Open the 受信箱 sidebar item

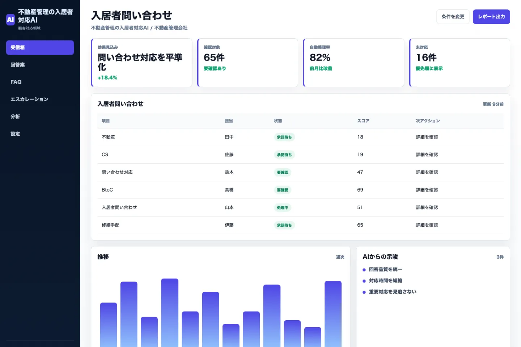point(40,47)
